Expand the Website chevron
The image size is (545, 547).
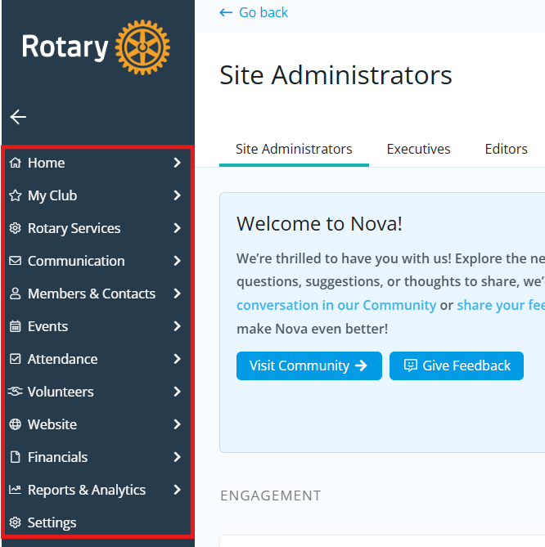(x=178, y=424)
